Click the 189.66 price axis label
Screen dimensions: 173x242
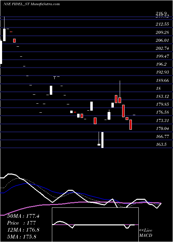point(162,80)
